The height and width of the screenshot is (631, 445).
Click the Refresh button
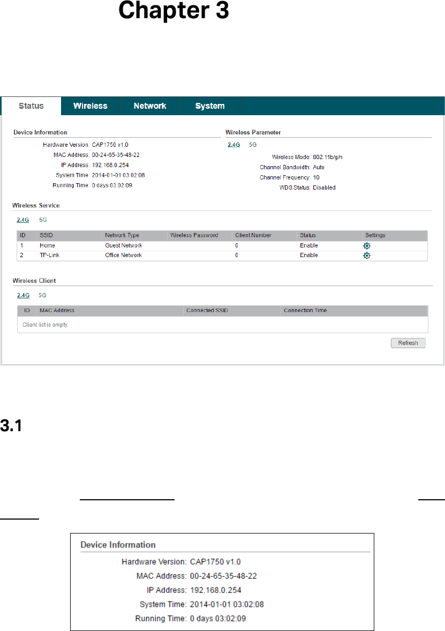[x=408, y=343]
